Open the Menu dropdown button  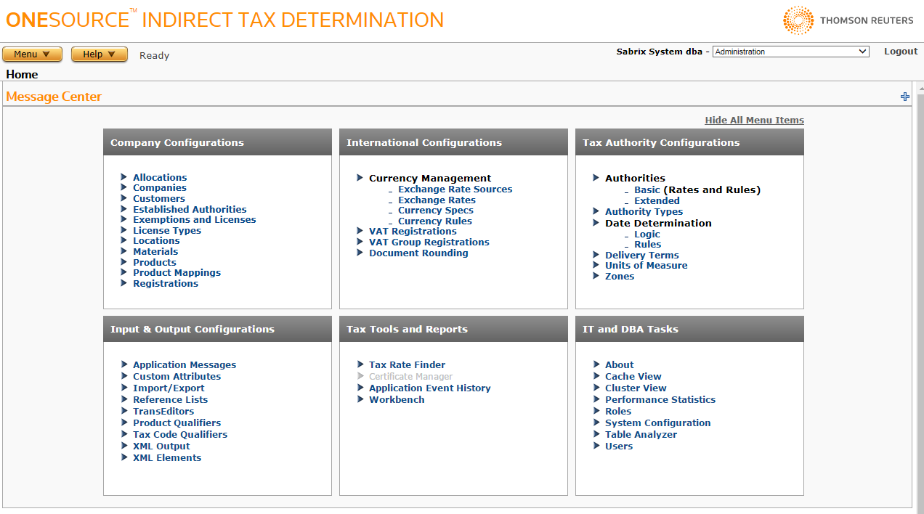point(32,54)
